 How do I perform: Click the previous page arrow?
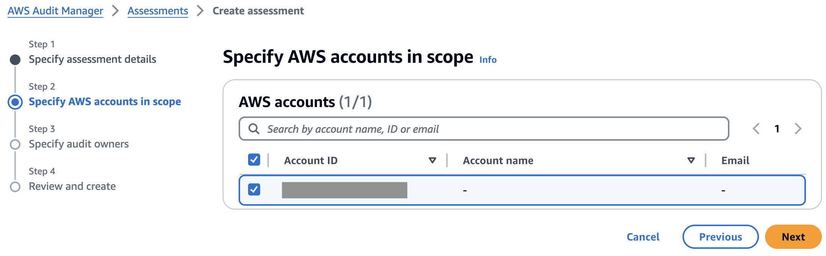[x=756, y=129]
